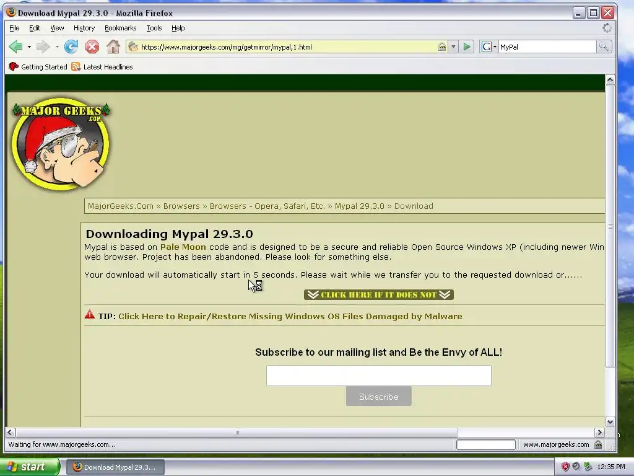Minimize the Firefox window
The height and width of the screenshot is (476, 634).
point(579,13)
